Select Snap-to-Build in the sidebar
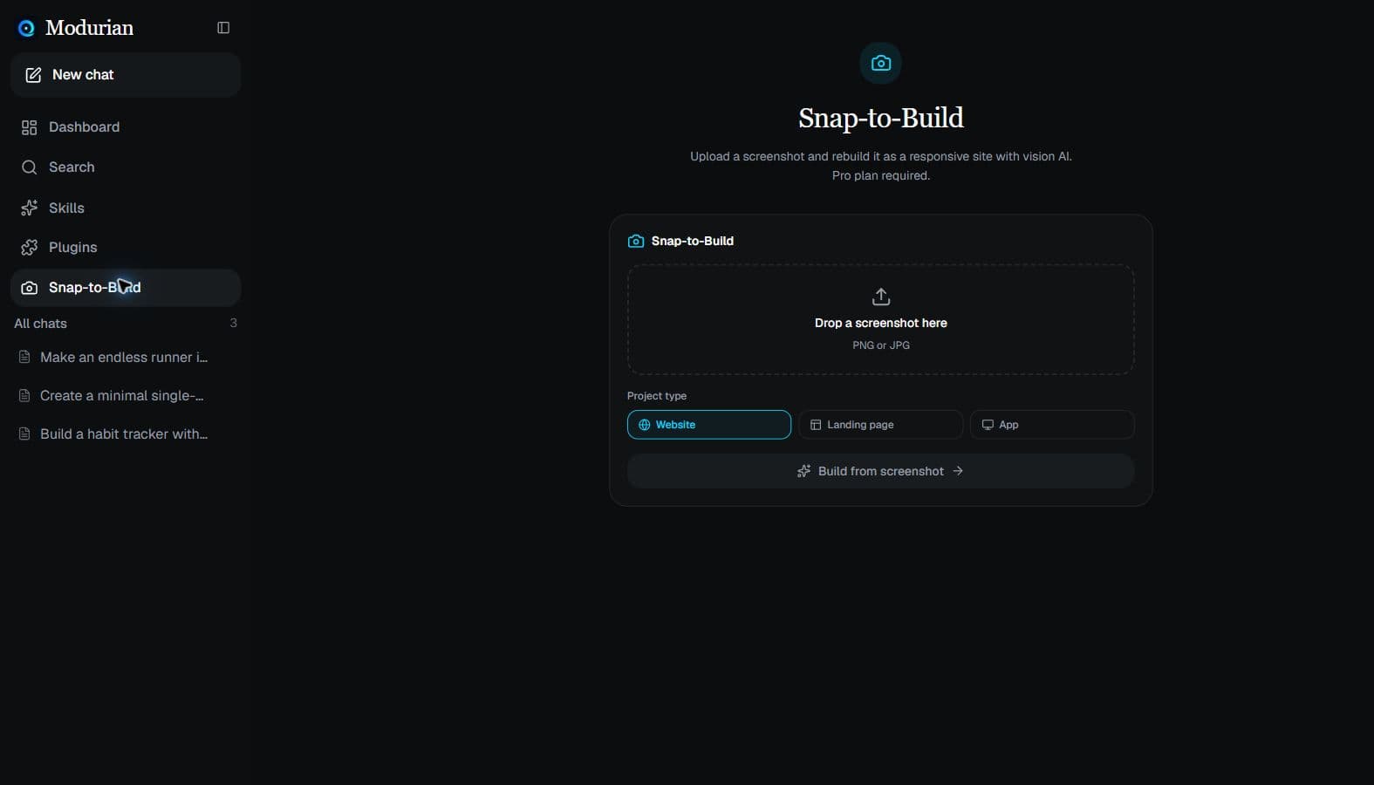1374x785 pixels. 126,288
